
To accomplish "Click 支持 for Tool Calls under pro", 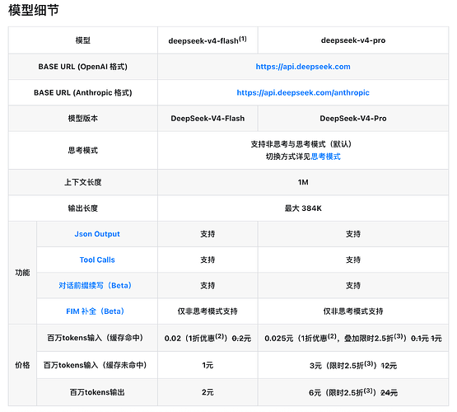I will [353, 260].
